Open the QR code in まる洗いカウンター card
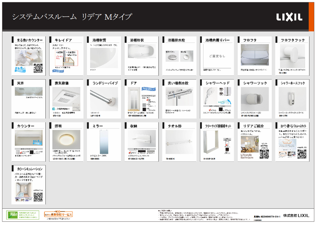This screenshot has width=318, height=227. click(38, 68)
